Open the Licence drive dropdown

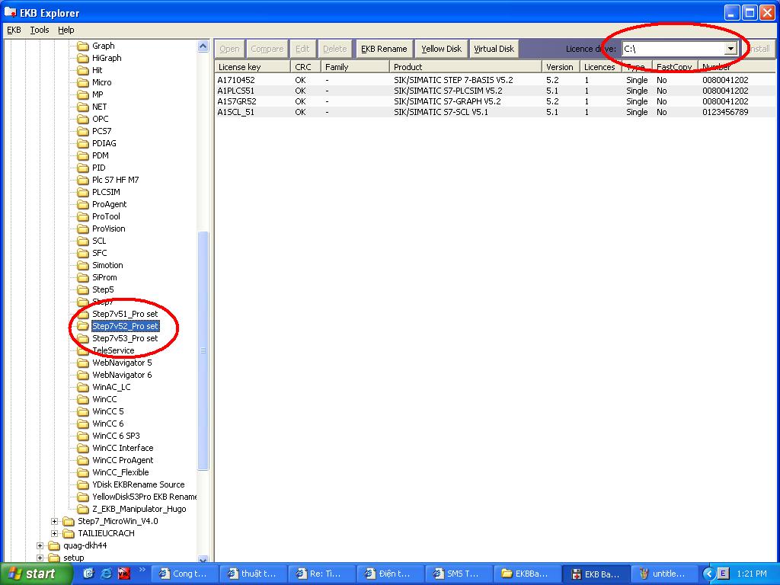click(x=730, y=49)
